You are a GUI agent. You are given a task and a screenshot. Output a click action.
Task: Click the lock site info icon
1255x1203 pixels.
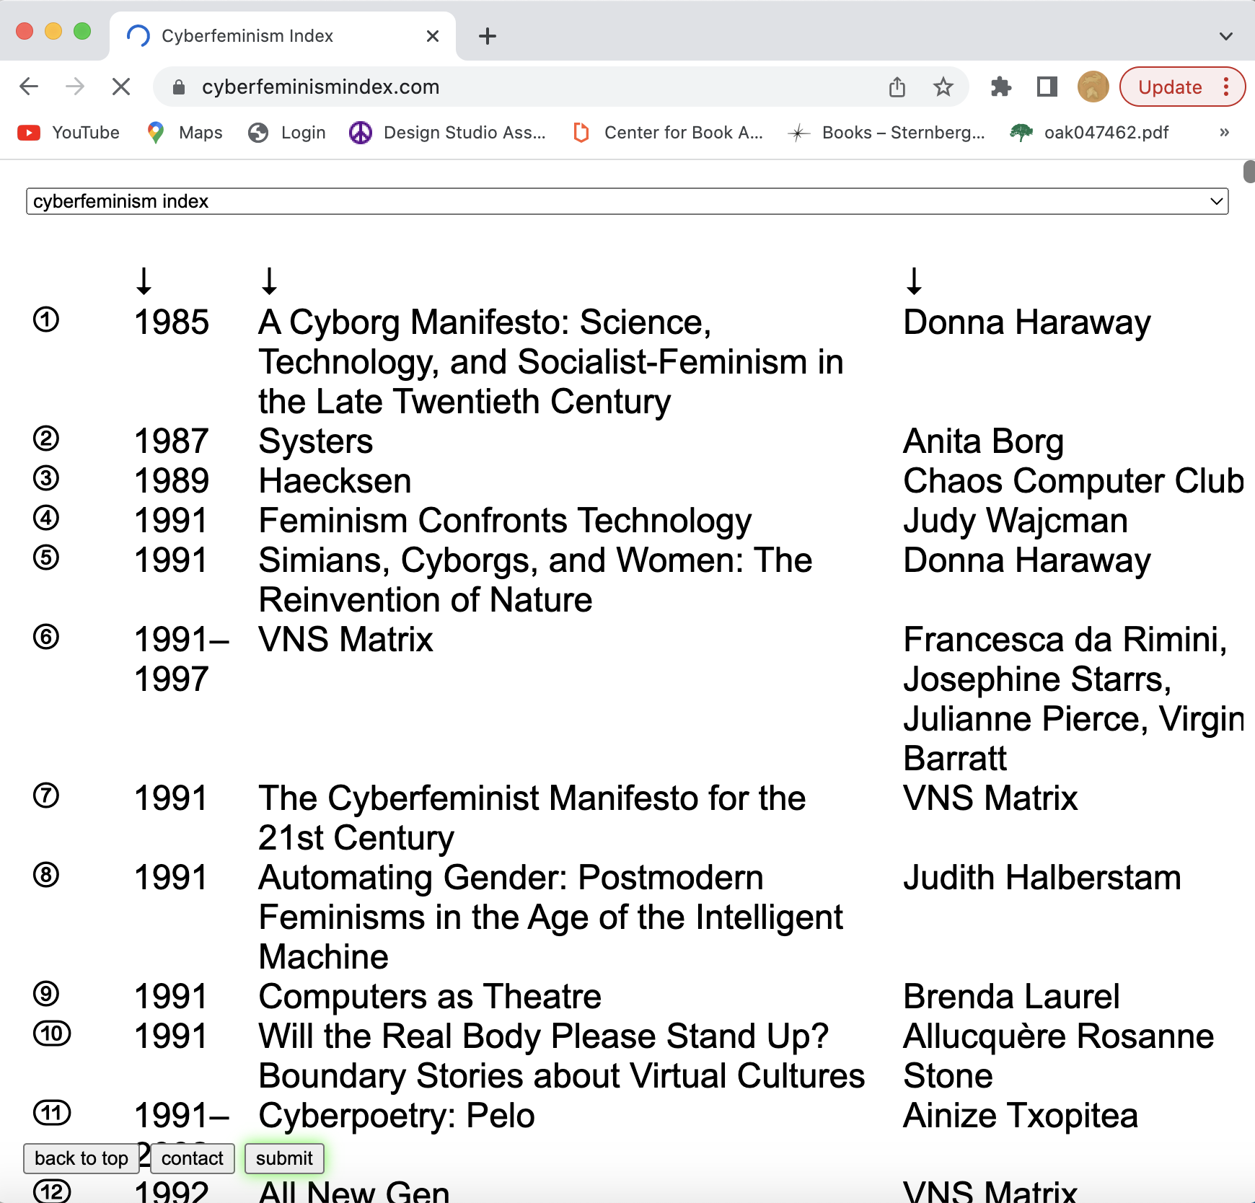point(179,87)
